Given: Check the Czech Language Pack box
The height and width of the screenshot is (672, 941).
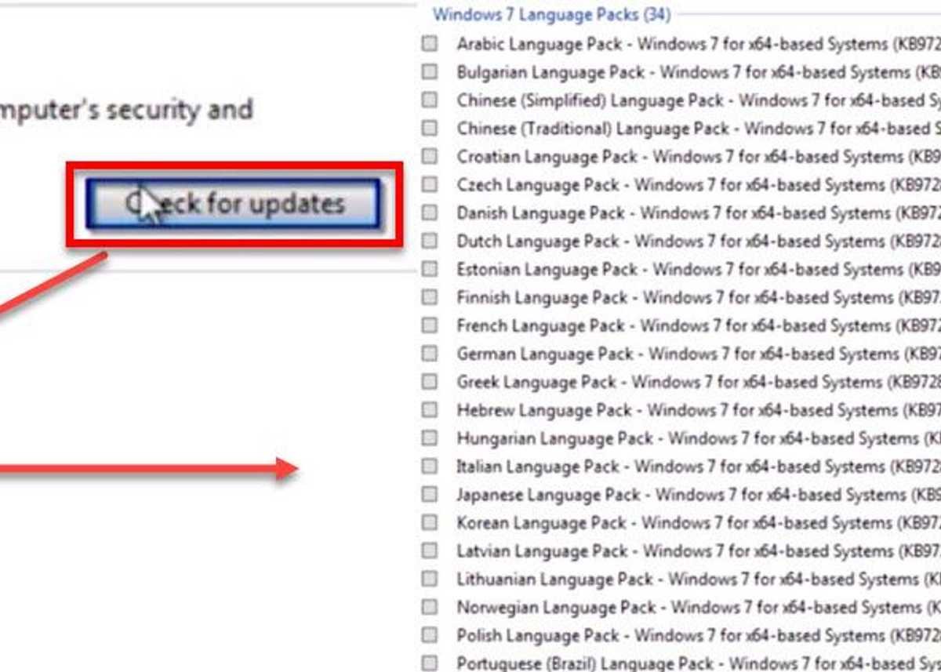Looking at the screenshot, I should (x=429, y=184).
